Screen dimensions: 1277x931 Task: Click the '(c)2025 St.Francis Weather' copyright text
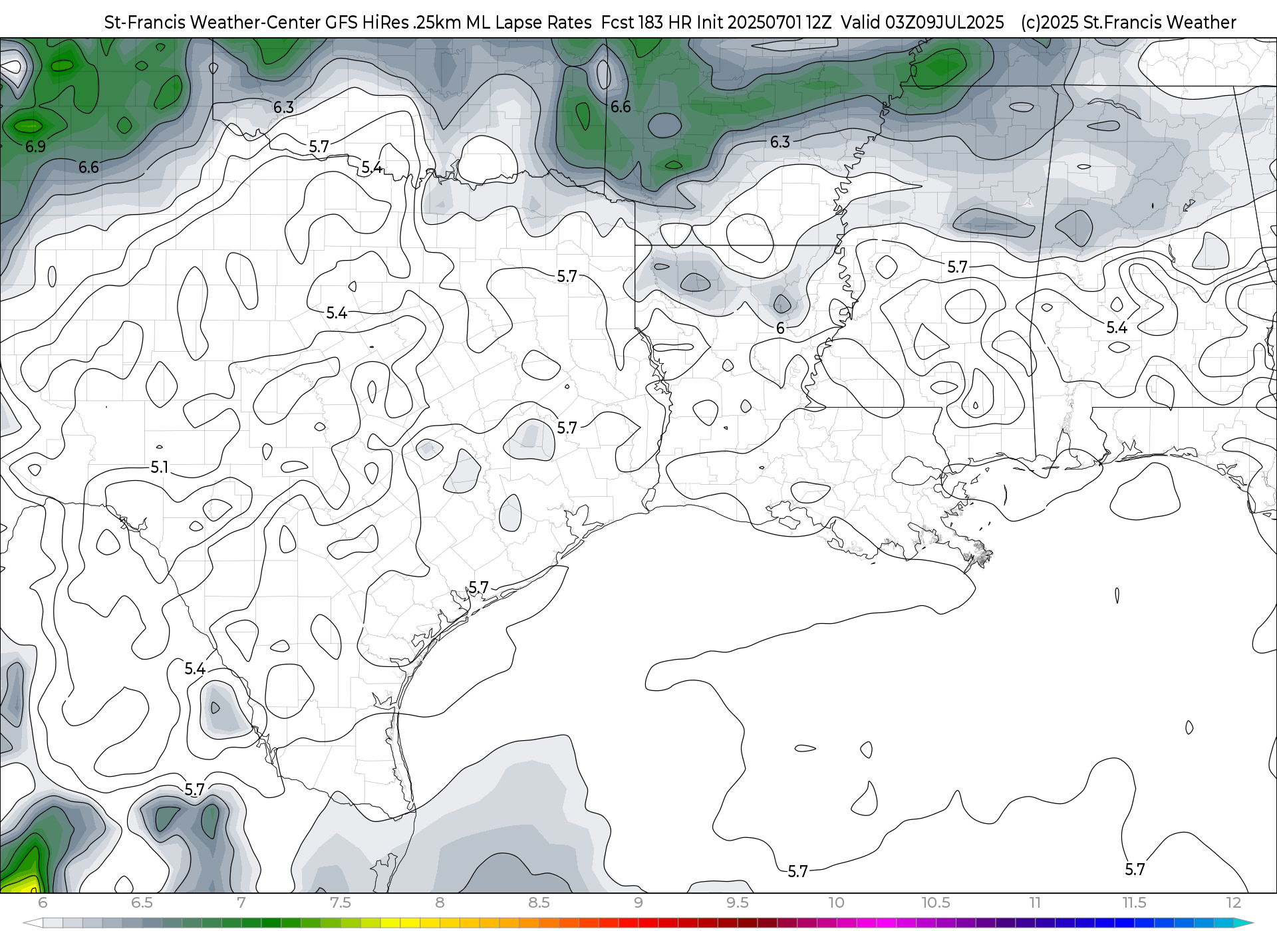[x=1129, y=23]
